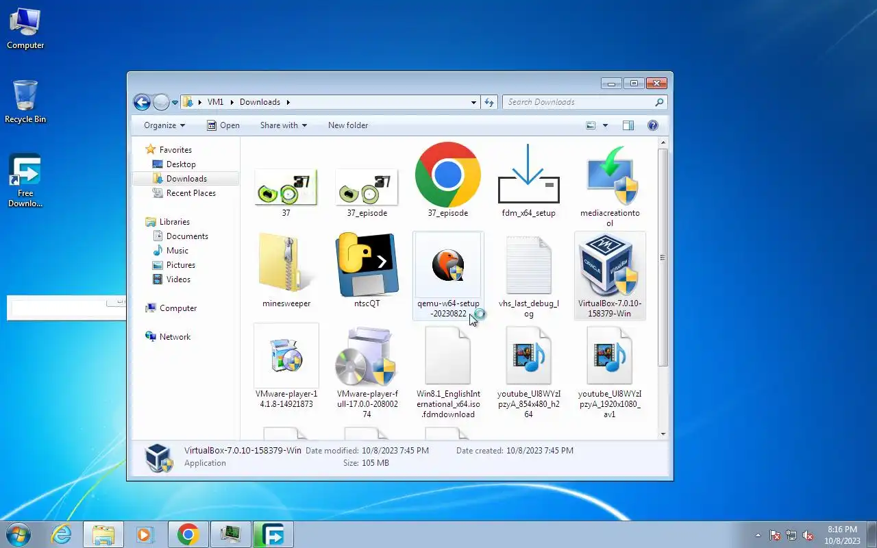Select the VMware-player-full-17.0.0 installer icon
The width and height of the screenshot is (877, 548).
pyautogui.click(x=367, y=356)
